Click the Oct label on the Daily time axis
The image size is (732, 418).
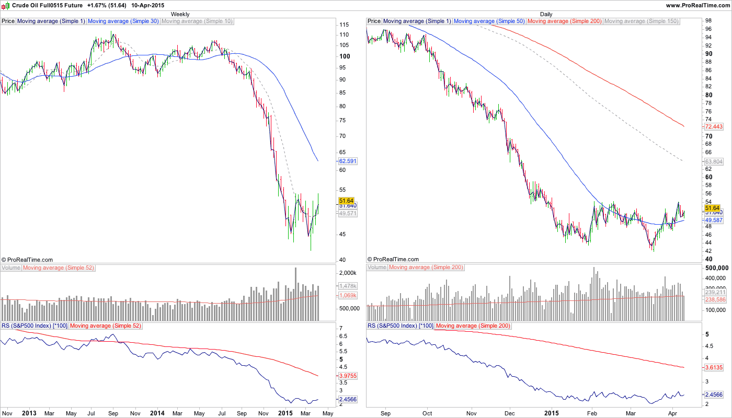click(x=428, y=413)
